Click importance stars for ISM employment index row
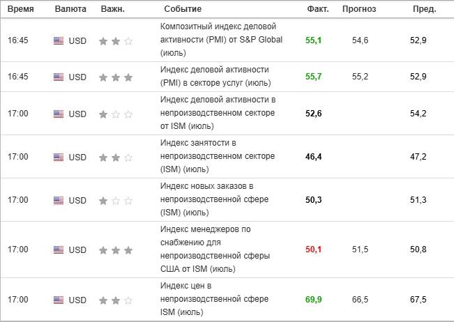This screenshot has height=322, width=454. coord(116,157)
